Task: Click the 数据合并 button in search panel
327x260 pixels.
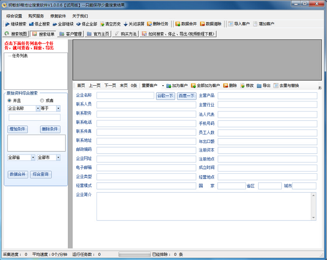Action: coord(18,174)
